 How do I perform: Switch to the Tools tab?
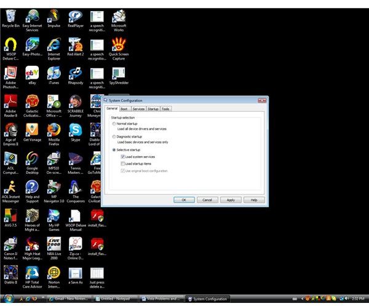point(165,109)
